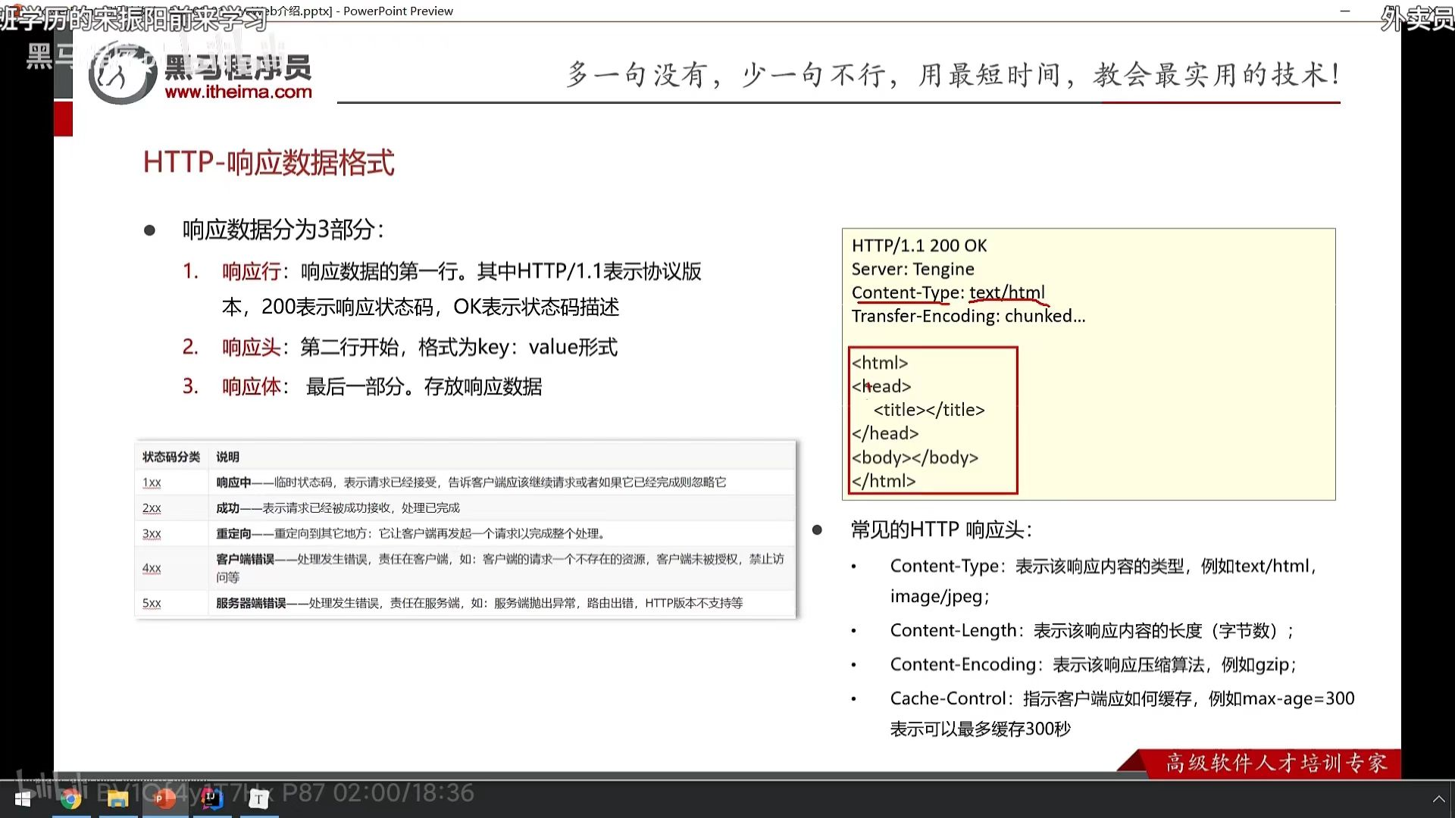Open File Explorer from the taskbar

(117, 799)
